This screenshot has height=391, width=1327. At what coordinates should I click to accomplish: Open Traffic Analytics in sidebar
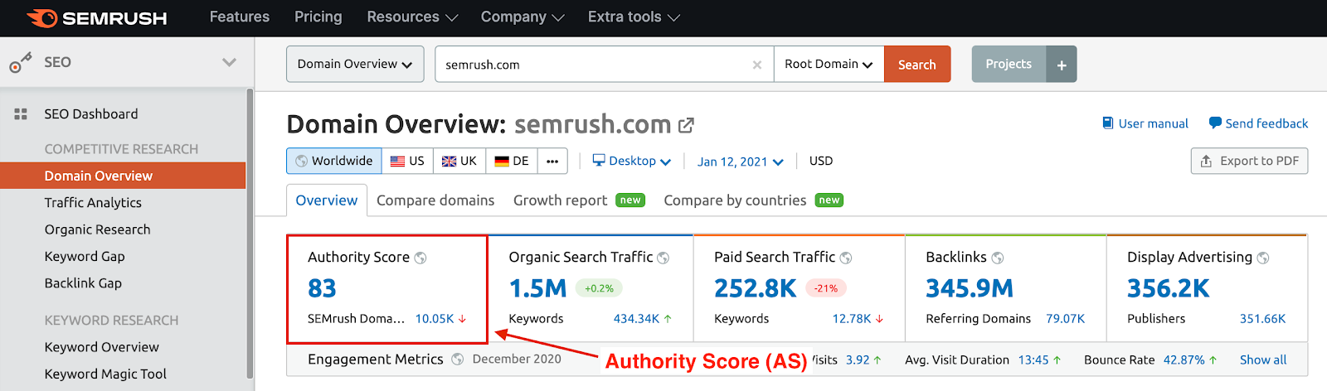click(93, 203)
